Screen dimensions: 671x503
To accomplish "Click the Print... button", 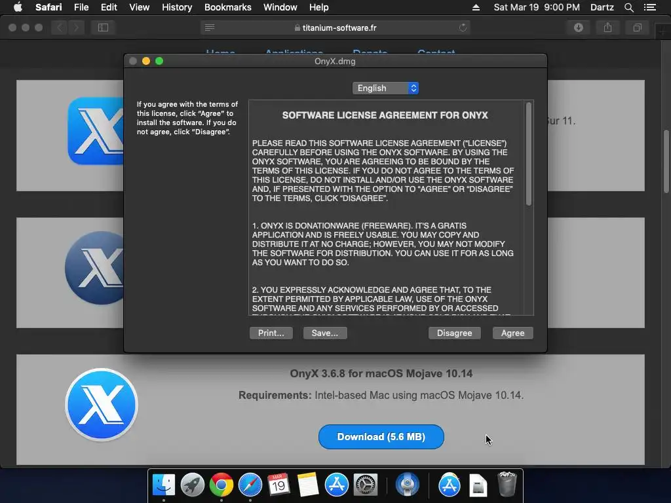I will 271,333.
